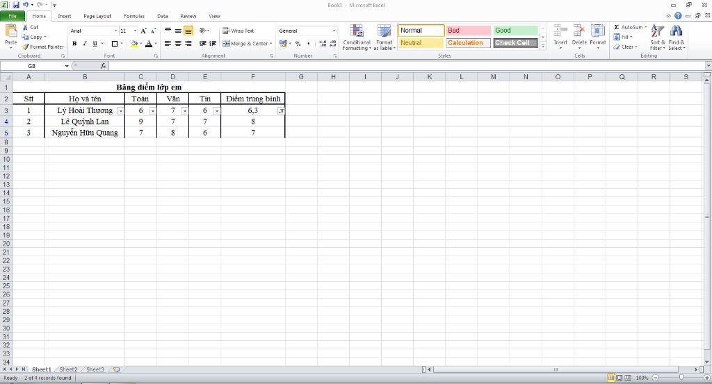
Task: Apply the Bad cell style
Action: point(468,31)
